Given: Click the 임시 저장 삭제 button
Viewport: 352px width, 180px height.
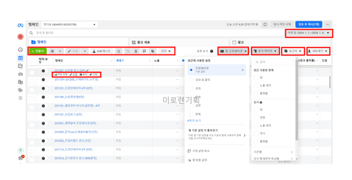Looking at the screenshot, I should (282, 25).
